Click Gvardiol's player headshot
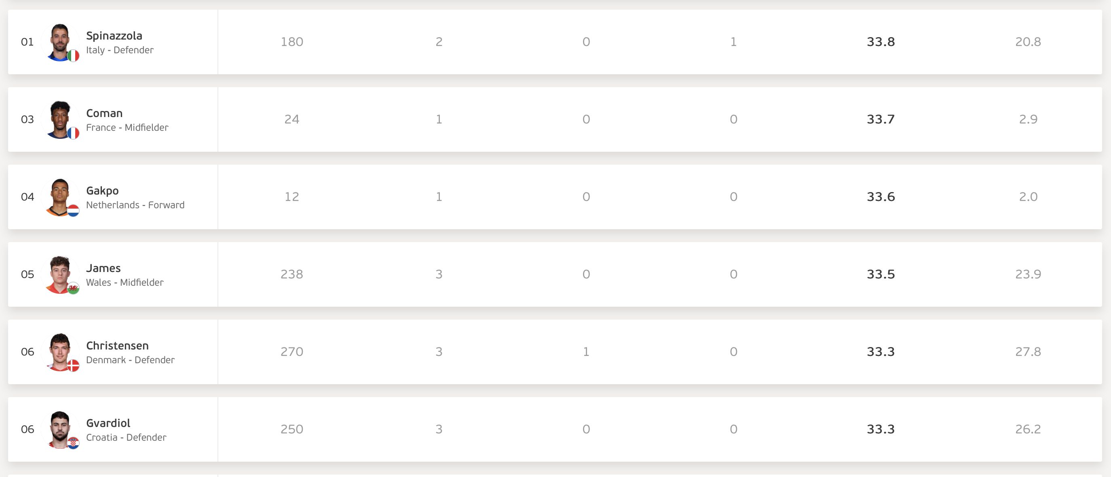This screenshot has height=477, width=1111. coord(59,429)
